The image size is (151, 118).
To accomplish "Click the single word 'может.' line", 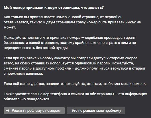I will point(10,27).
